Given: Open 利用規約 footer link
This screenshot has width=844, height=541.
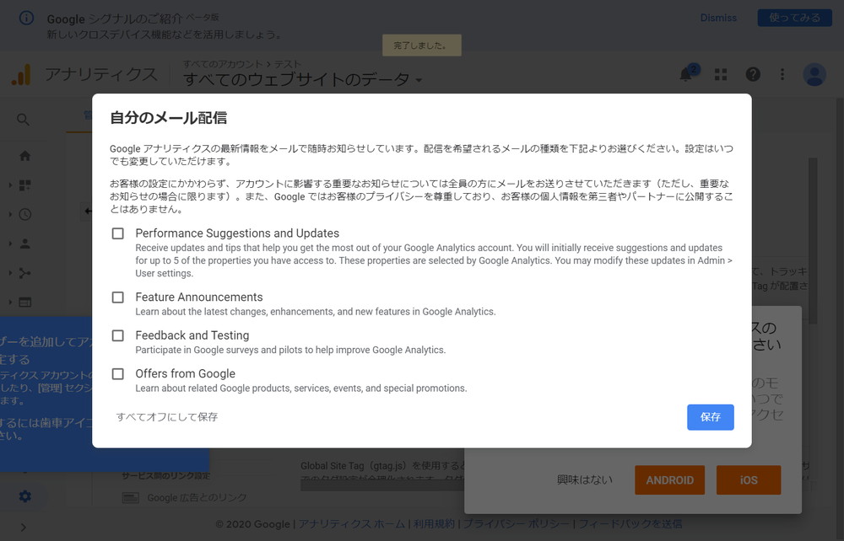Looking at the screenshot, I should point(434,524).
